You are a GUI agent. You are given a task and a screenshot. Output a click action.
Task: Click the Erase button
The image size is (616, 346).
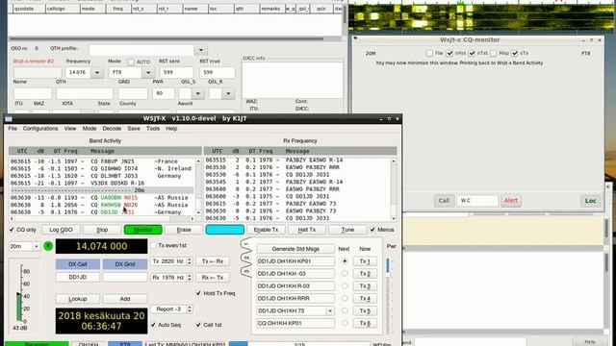pyautogui.click(x=184, y=230)
